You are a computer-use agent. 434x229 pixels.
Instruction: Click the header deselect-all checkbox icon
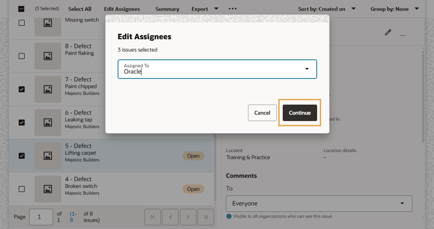click(x=21, y=9)
